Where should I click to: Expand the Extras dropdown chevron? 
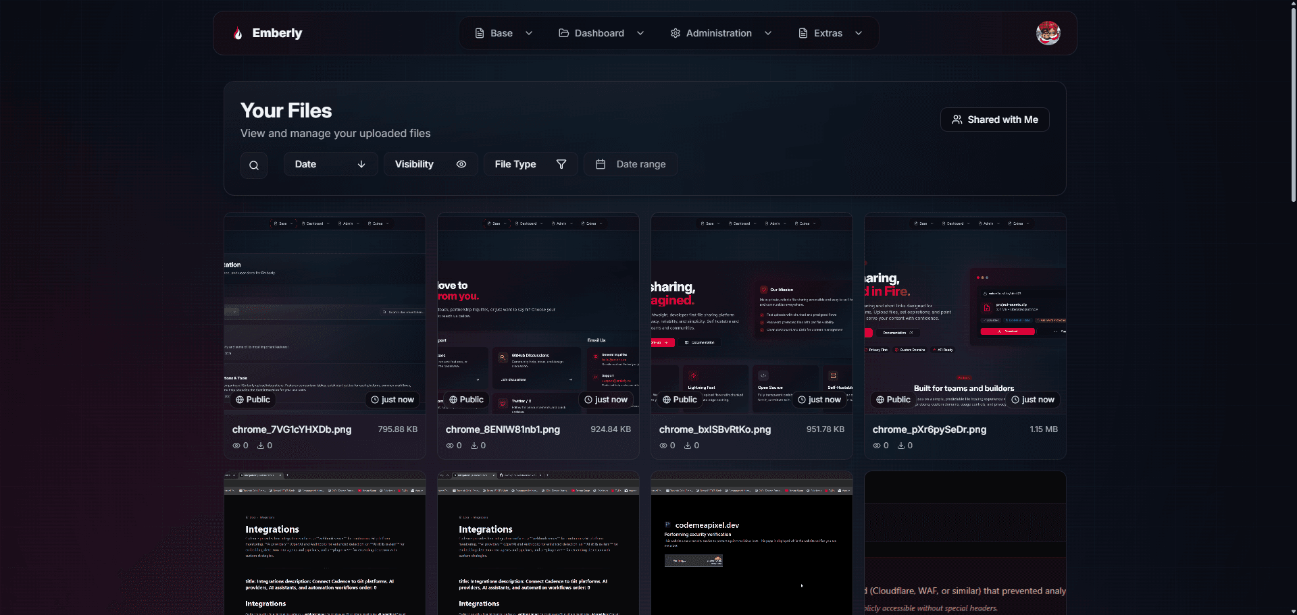859,32
